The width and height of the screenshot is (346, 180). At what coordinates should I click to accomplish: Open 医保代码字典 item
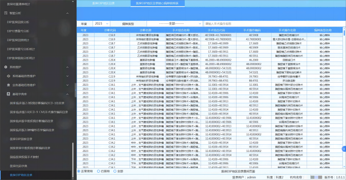click(19, 166)
